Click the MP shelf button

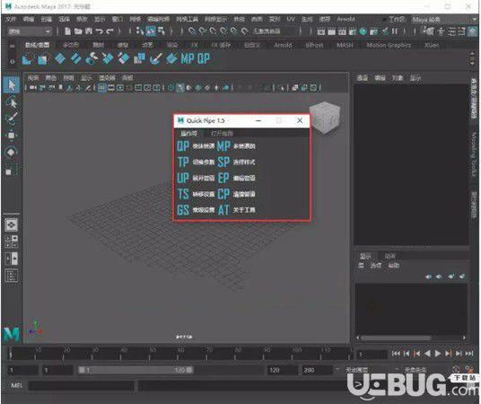188,58
